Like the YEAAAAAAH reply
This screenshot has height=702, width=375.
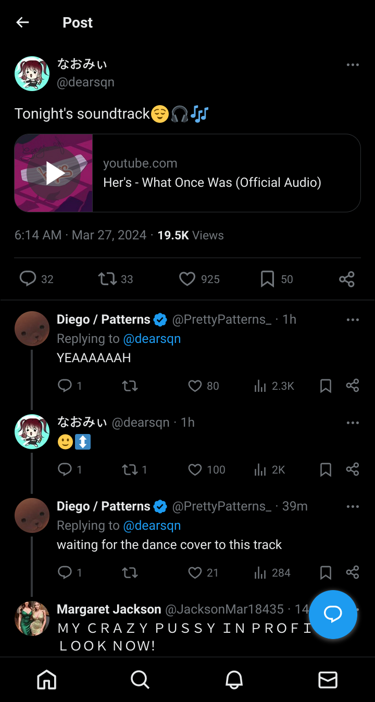click(x=195, y=386)
